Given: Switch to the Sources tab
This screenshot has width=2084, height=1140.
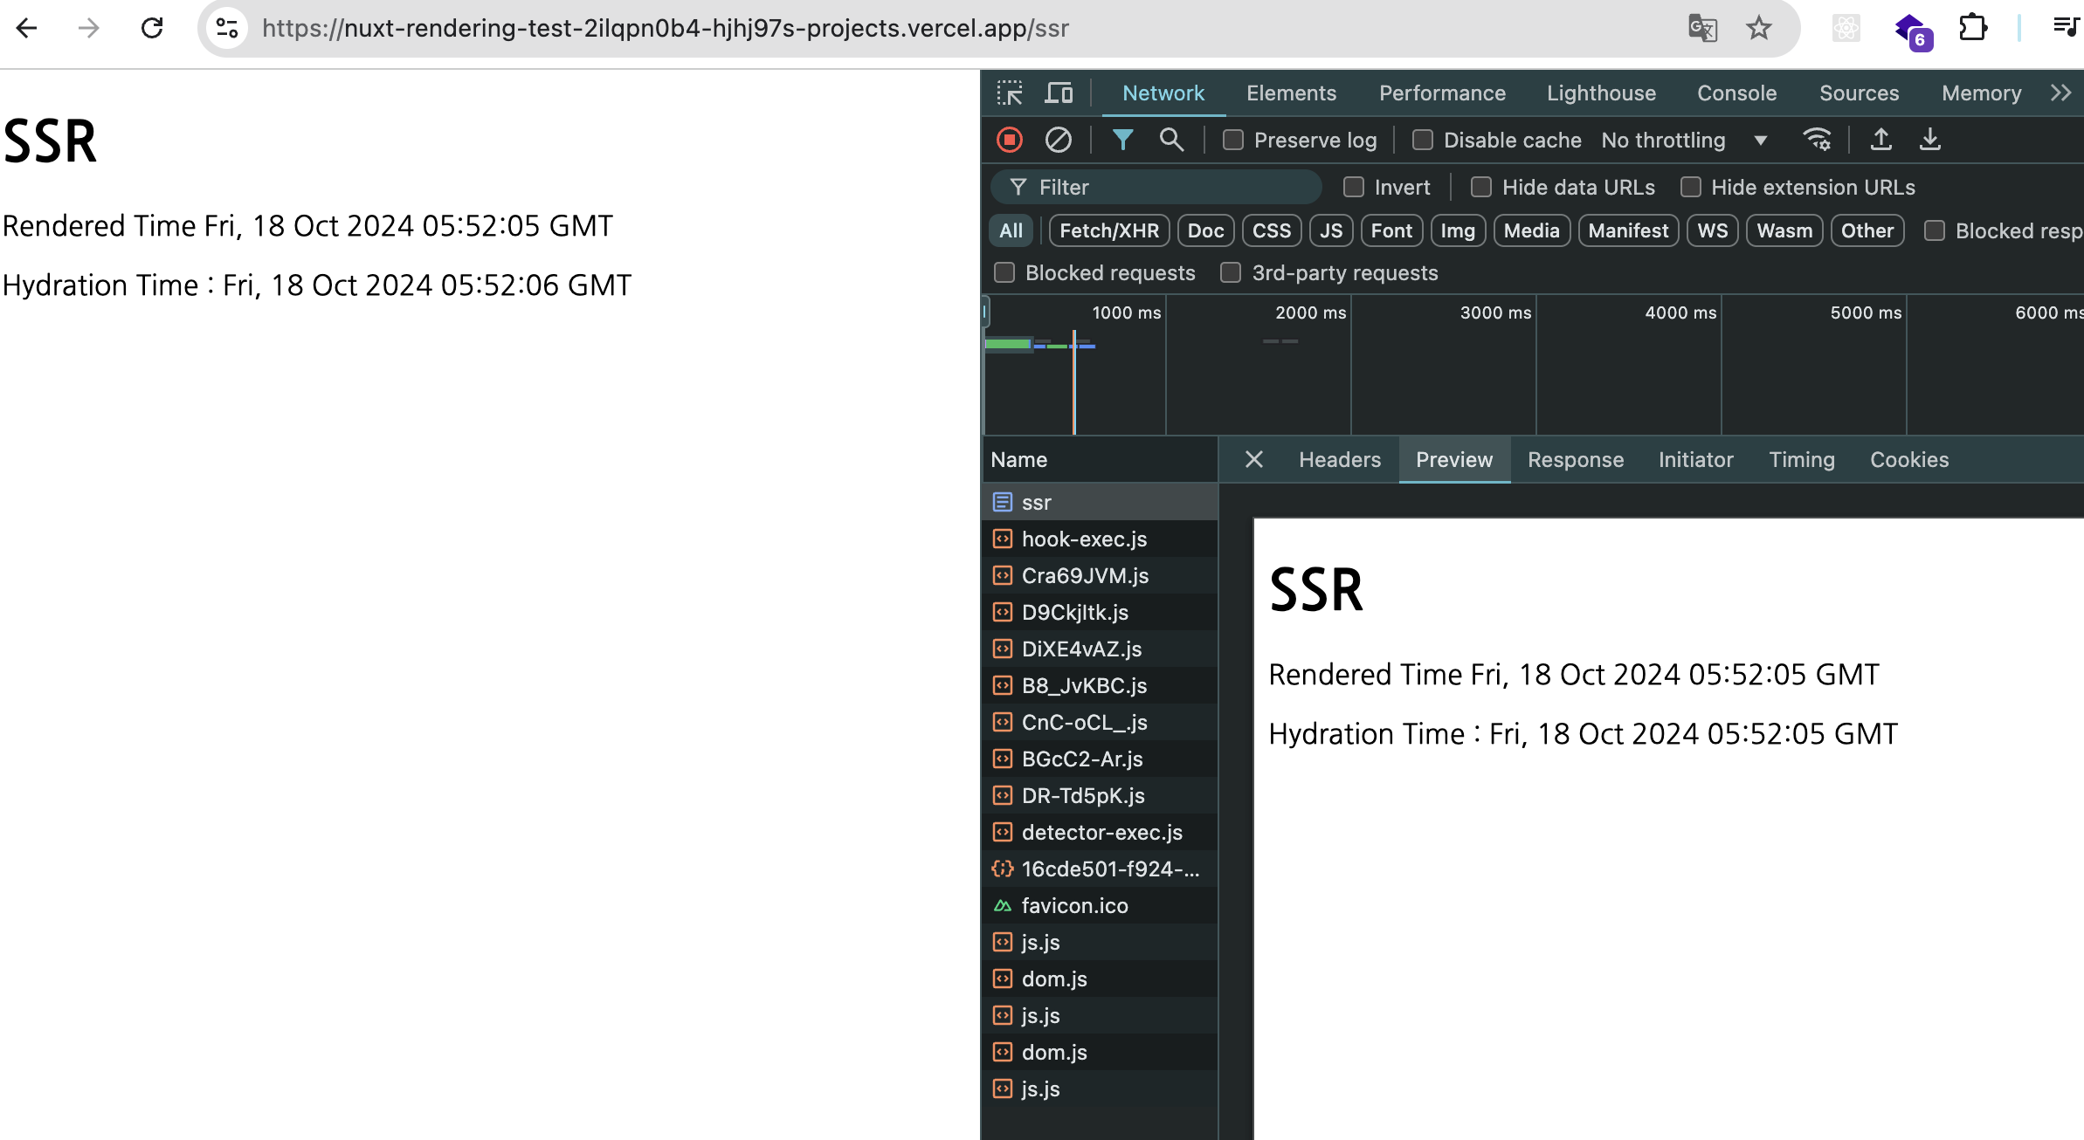Looking at the screenshot, I should pyautogui.click(x=1859, y=93).
